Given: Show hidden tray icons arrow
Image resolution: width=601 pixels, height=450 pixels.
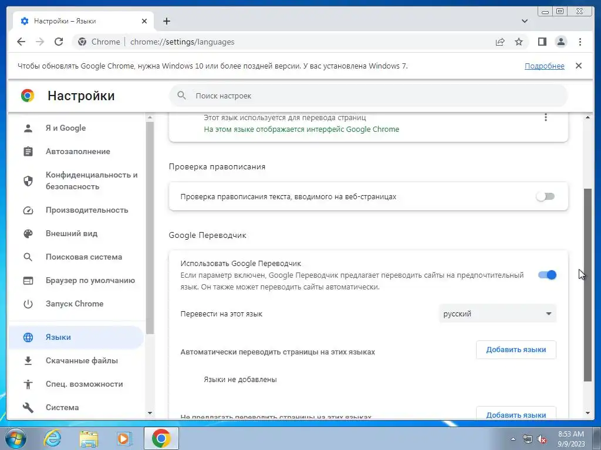Looking at the screenshot, I should 513,439.
